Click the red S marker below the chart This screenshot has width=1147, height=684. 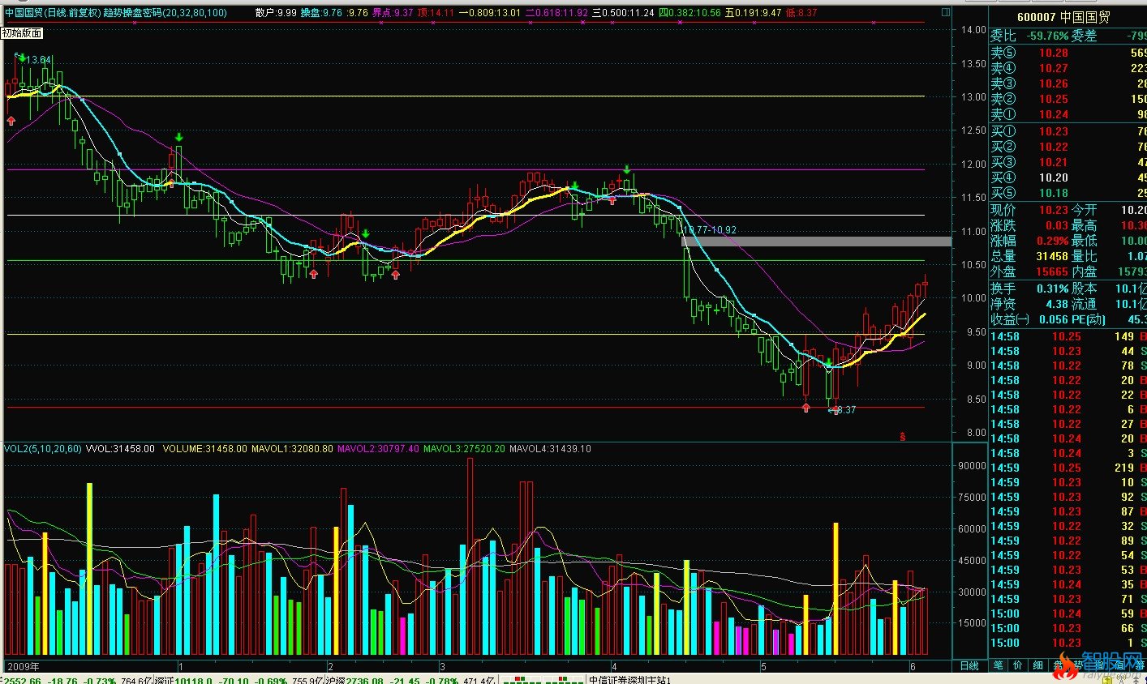pyautogui.click(x=902, y=437)
